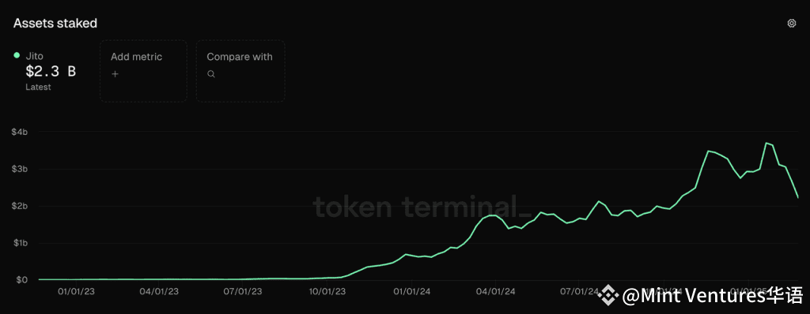The image size is (810, 314).
Task: Select the 04/01/24 date axis label
Action: click(x=495, y=291)
